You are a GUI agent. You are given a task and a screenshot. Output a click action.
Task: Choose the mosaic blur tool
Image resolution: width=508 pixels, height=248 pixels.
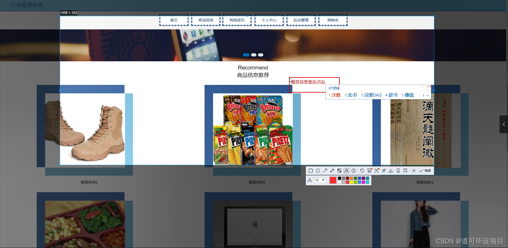(340, 170)
